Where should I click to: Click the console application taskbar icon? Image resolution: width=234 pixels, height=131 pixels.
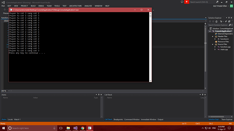[90, 128]
